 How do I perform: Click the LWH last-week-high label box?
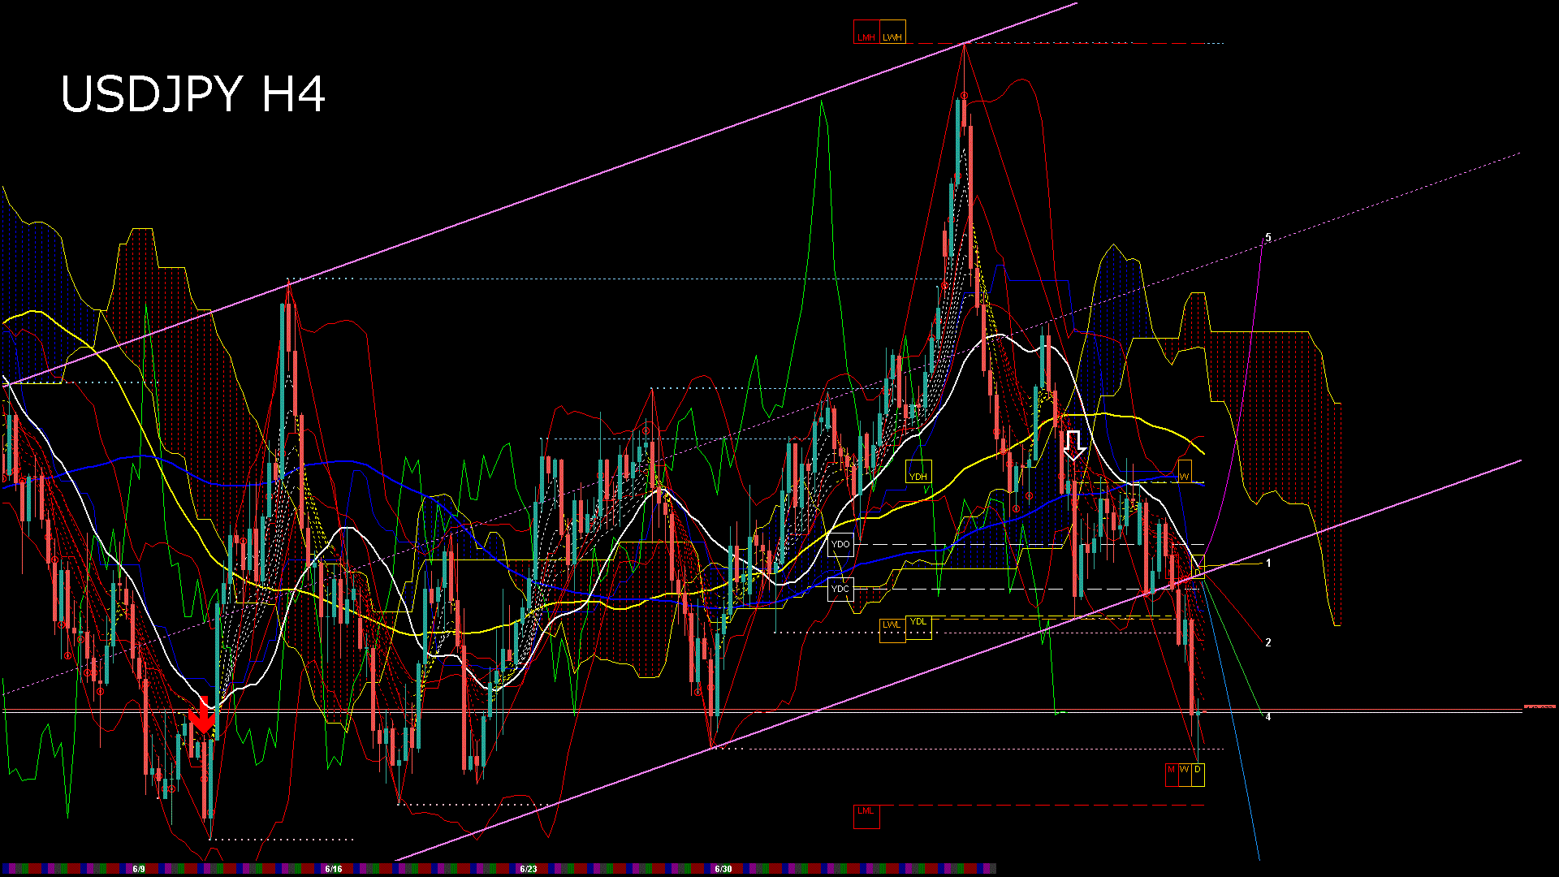[892, 32]
